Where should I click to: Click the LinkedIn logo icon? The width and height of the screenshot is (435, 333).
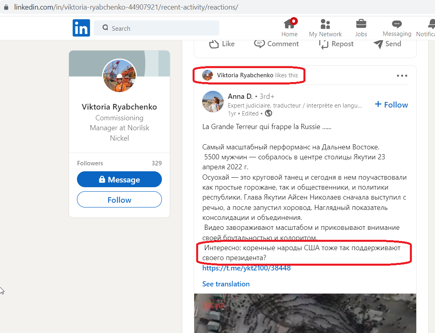[81, 28]
